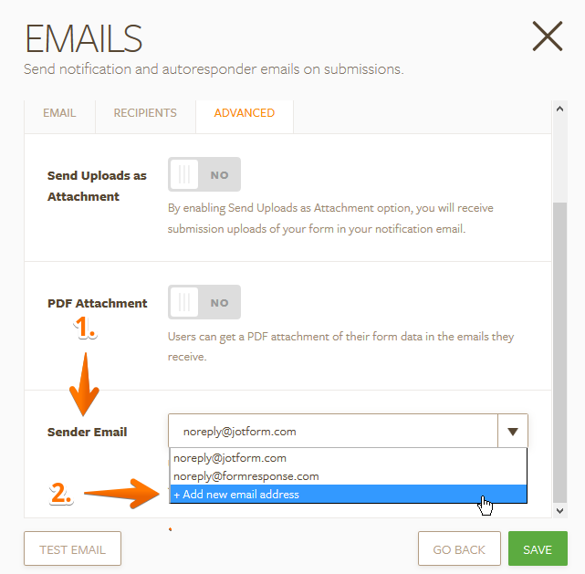
Task: Click the Go Back button
Action: [459, 549]
